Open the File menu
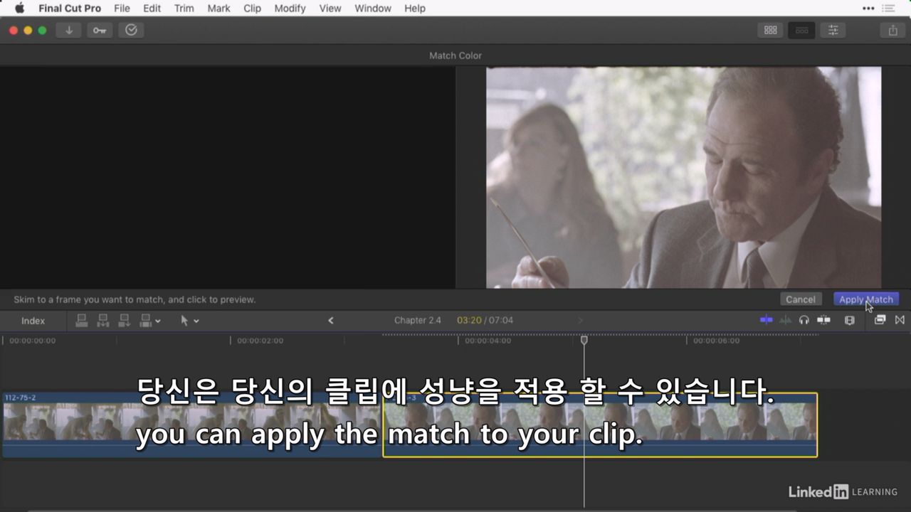This screenshot has width=911, height=512. (x=122, y=9)
